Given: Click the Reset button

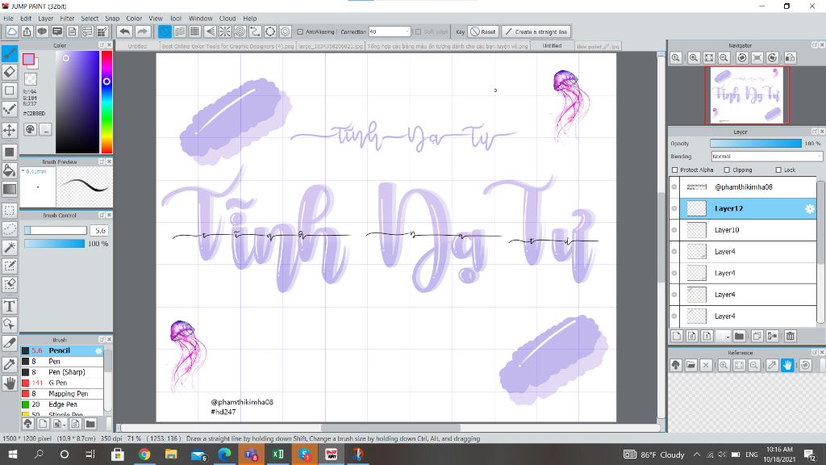Looking at the screenshot, I should pyautogui.click(x=483, y=31).
